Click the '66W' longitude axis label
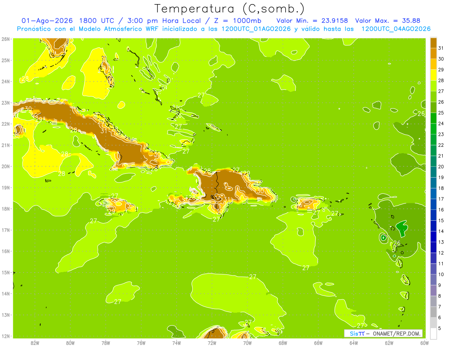The width and height of the screenshot is (451, 348). (x=318, y=343)
